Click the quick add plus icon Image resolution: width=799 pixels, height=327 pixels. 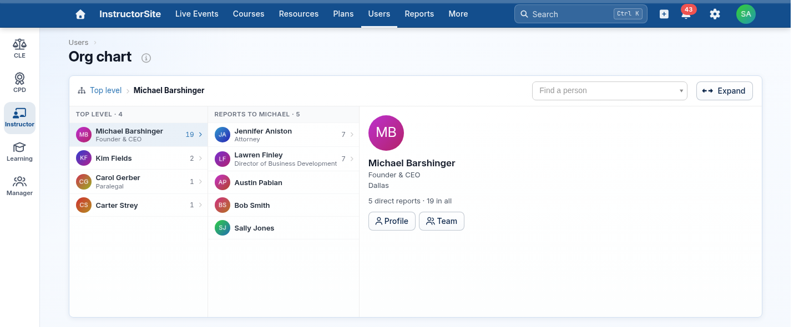(664, 14)
